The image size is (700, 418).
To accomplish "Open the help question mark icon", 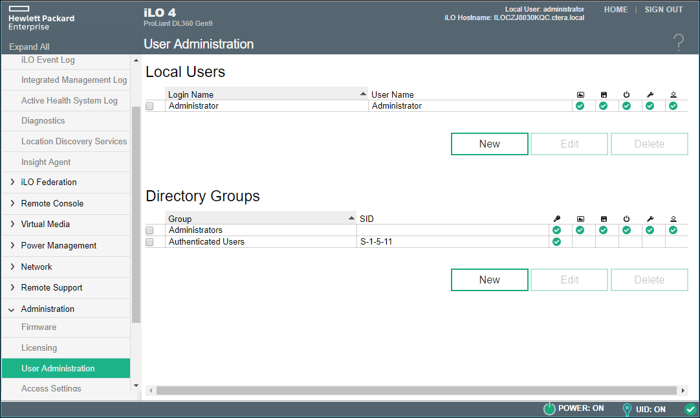I will [x=678, y=43].
